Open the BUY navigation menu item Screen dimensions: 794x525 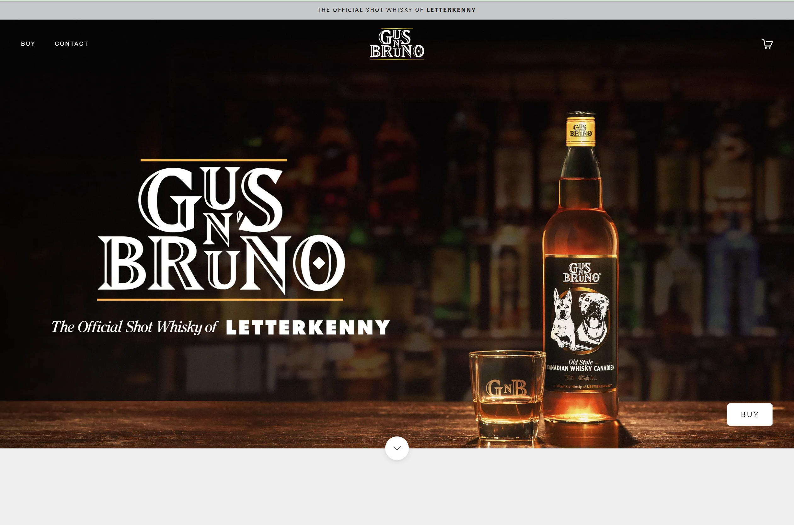click(x=28, y=43)
